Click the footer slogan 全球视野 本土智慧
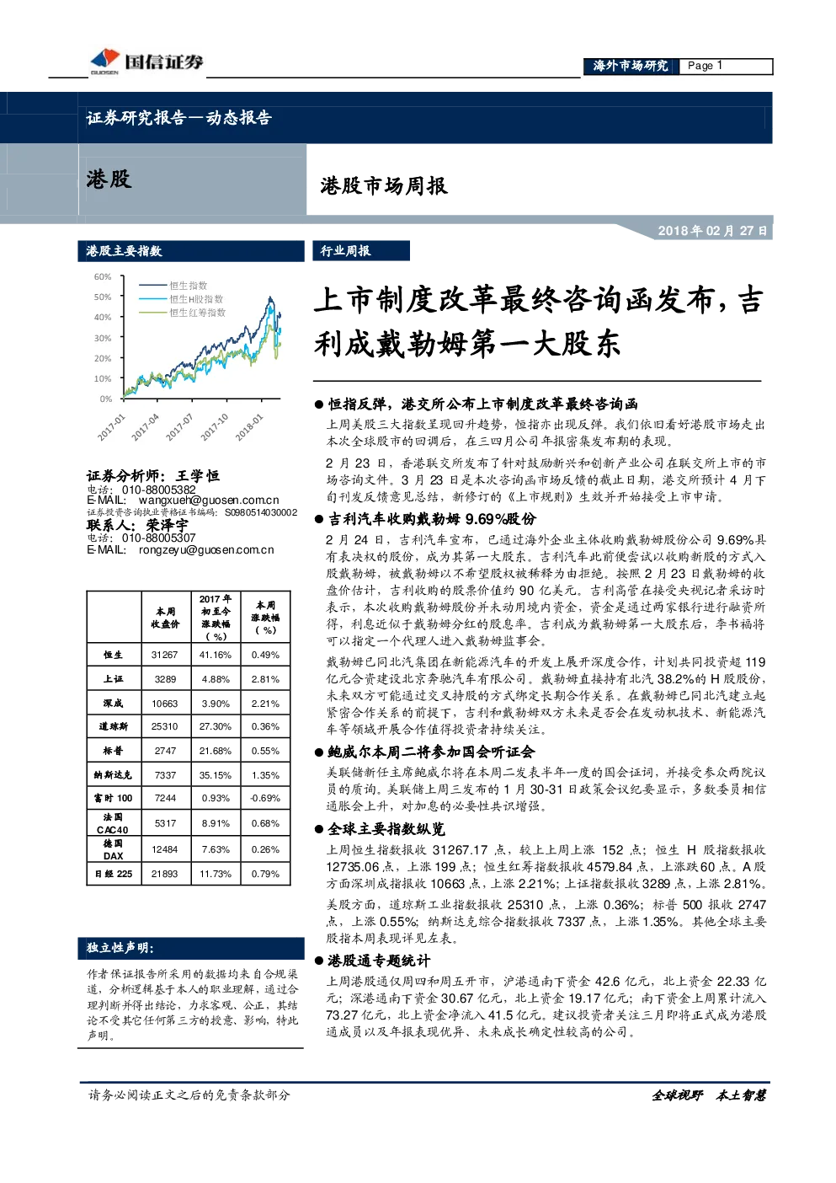836x1183 pixels. (709, 1095)
